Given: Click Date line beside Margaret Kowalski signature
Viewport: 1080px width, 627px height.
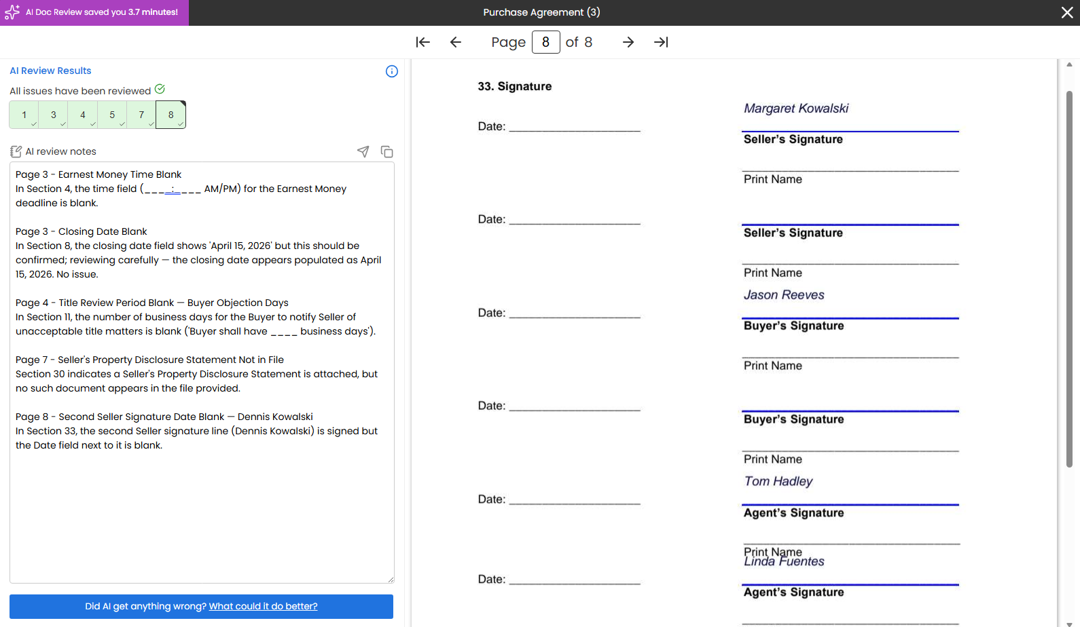Looking at the screenshot, I should pyautogui.click(x=575, y=126).
